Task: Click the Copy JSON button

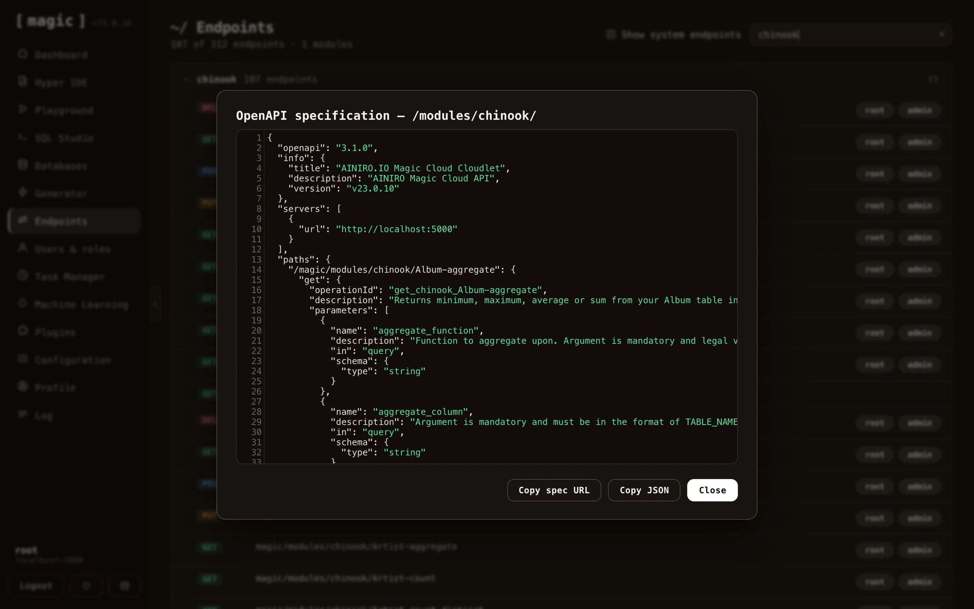Action: click(x=644, y=490)
